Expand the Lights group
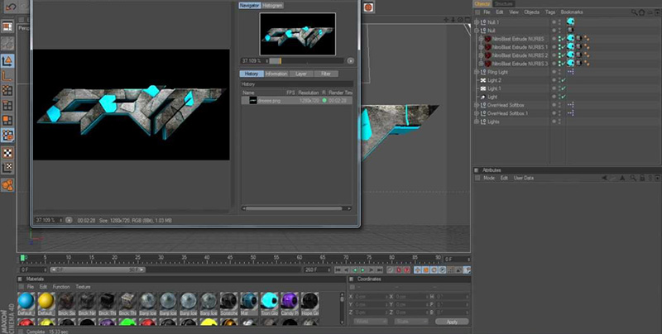Image resolution: width=662 pixels, height=334 pixels. (x=477, y=122)
